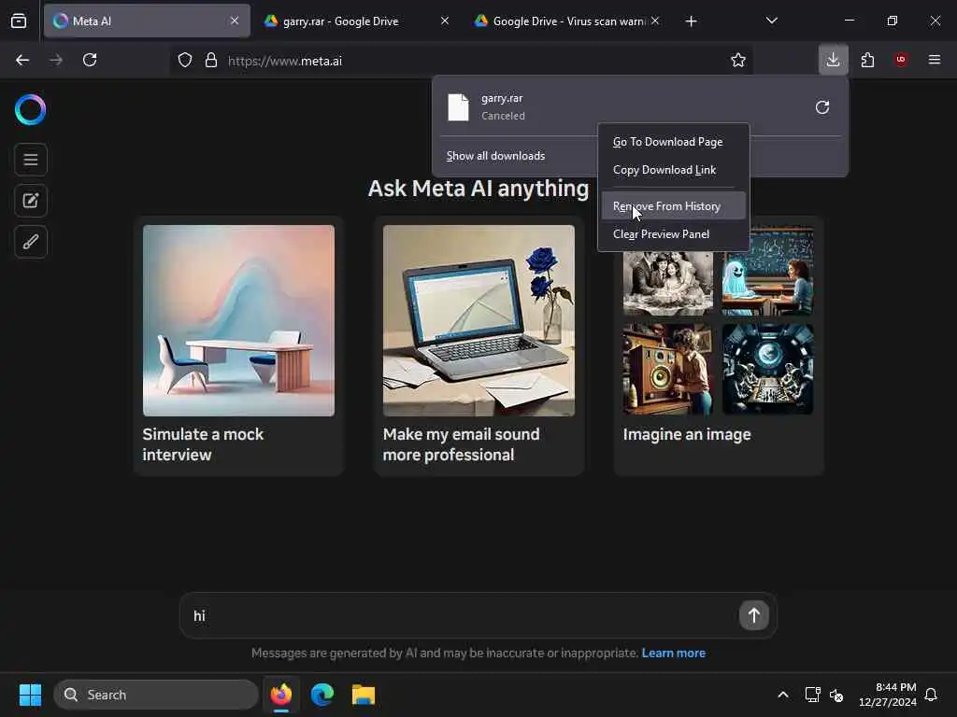Reload the current page
Image resolution: width=957 pixels, height=717 pixels.
tap(90, 60)
